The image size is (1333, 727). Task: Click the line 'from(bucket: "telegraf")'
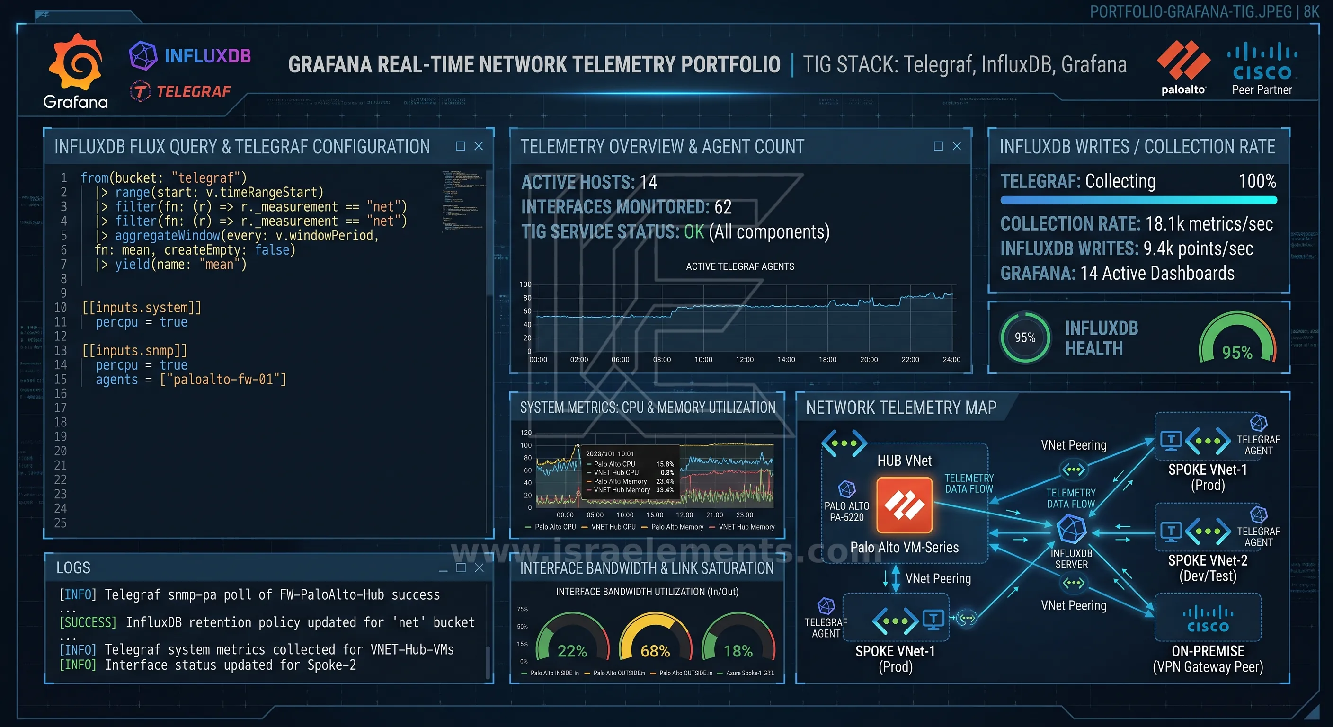[x=163, y=177]
